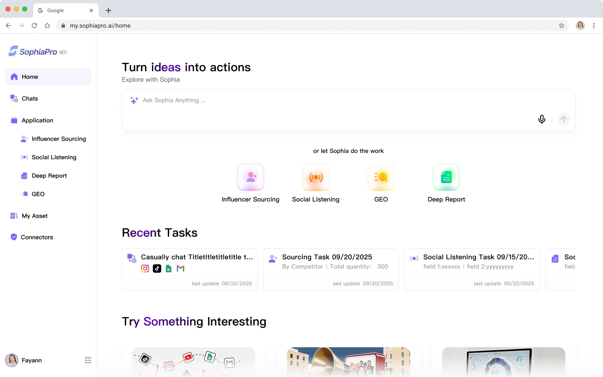Open the Sourcing Task 09/20/2025 card
Screen dimensions: 603x377
tap(331, 270)
